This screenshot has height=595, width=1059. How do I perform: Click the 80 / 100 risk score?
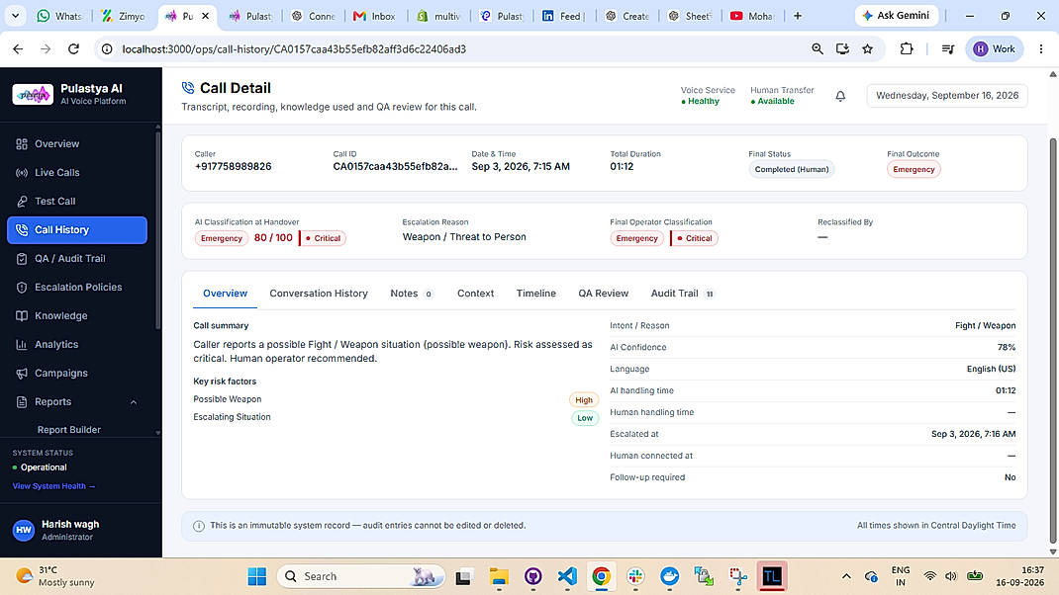point(273,238)
